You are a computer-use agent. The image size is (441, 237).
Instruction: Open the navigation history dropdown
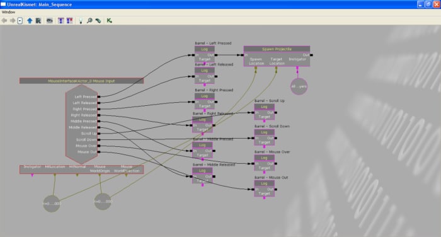(x=20, y=21)
